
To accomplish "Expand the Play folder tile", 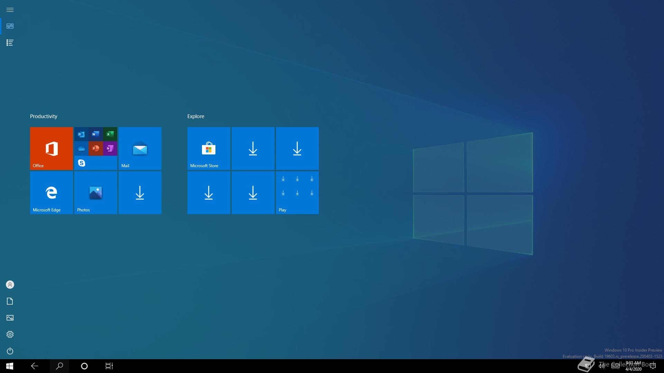I will tap(297, 193).
